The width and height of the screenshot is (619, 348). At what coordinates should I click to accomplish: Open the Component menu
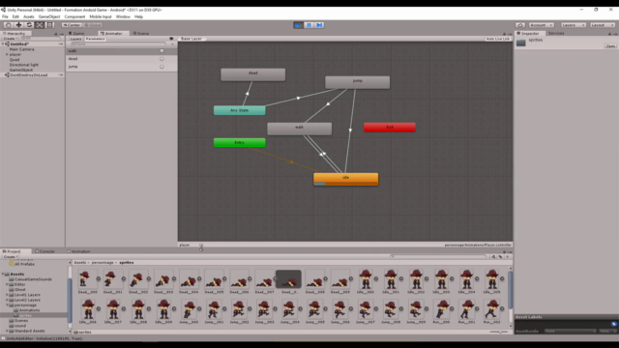[x=74, y=17]
